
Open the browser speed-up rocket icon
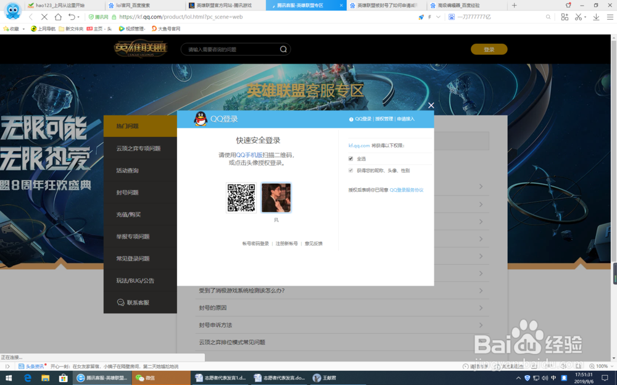pos(421,17)
